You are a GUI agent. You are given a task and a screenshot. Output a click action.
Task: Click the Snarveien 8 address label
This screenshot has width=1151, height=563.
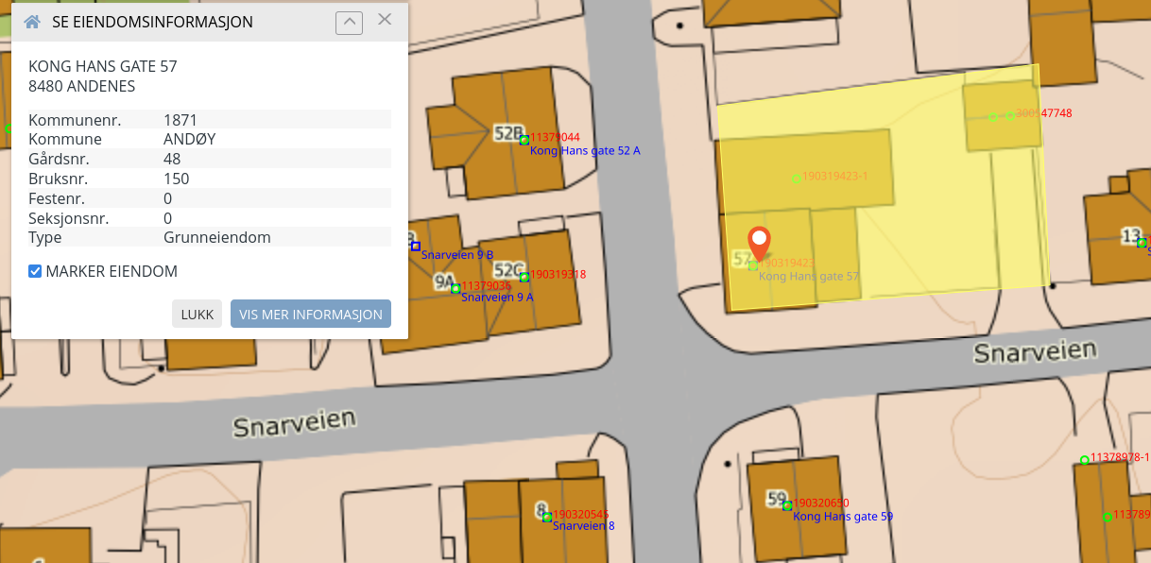click(x=583, y=526)
